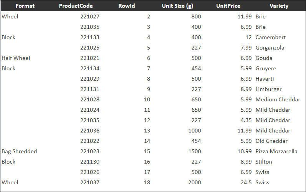This screenshot has width=306, height=192.
Task: Select the Gorganzola variety cell
Action: point(270,48)
